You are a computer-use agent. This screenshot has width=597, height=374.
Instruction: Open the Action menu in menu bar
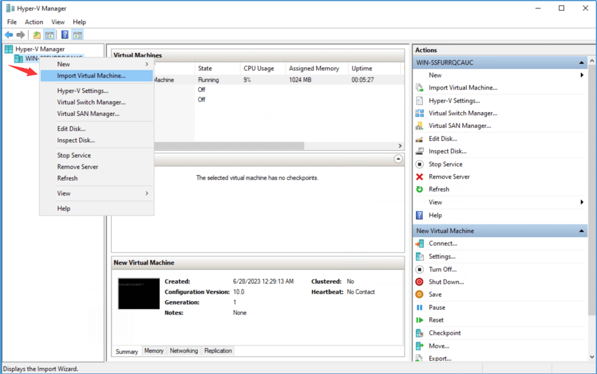pos(34,22)
